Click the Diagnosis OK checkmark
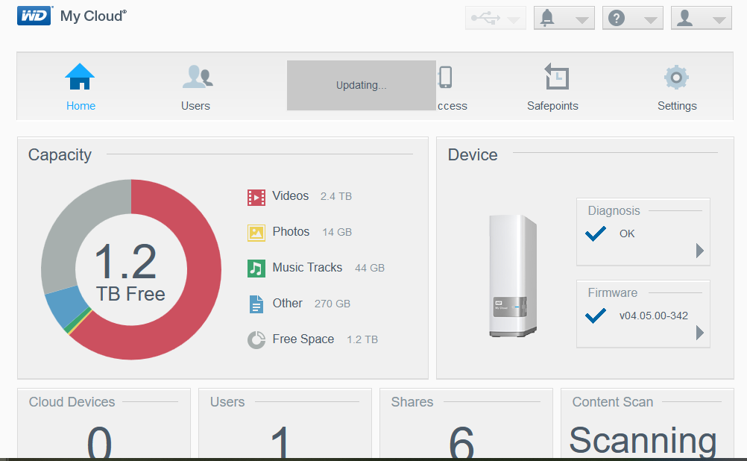747x461 pixels. pyautogui.click(x=596, y=233)
